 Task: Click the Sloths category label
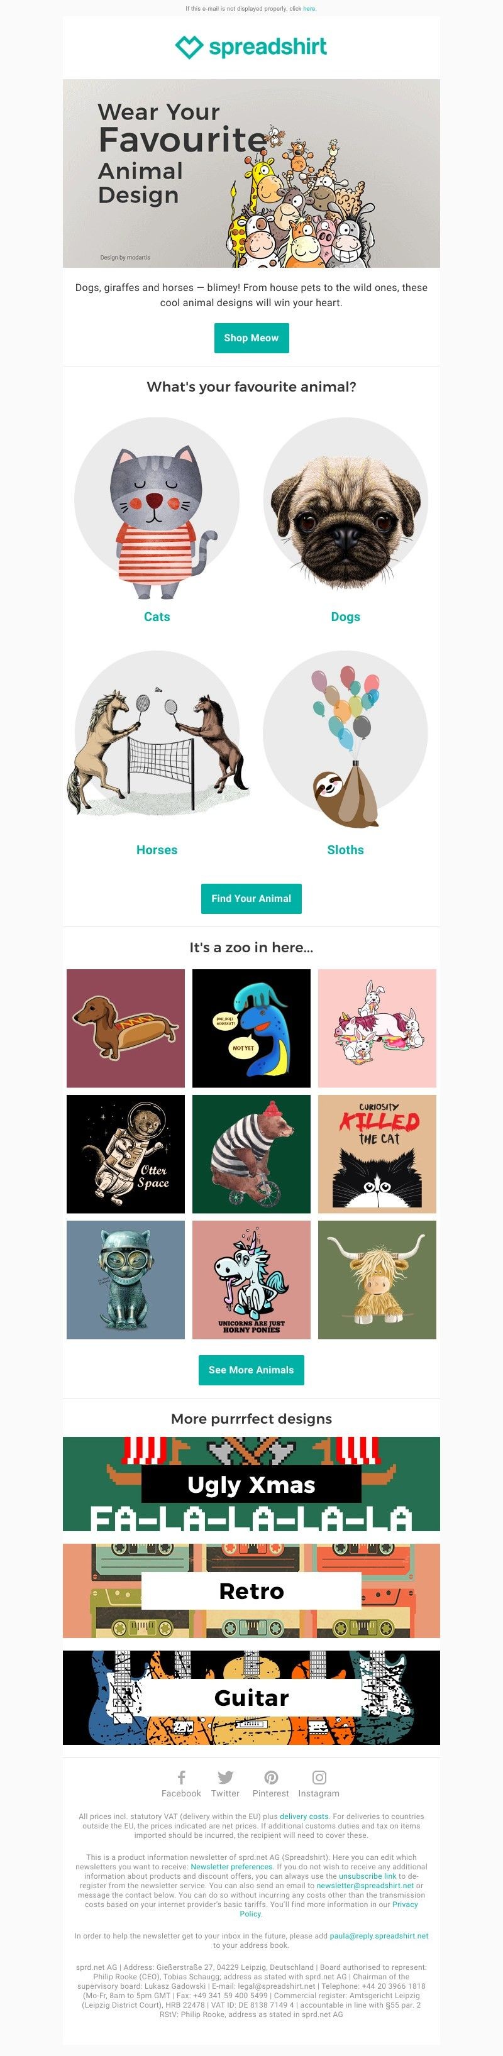[345, 850]
